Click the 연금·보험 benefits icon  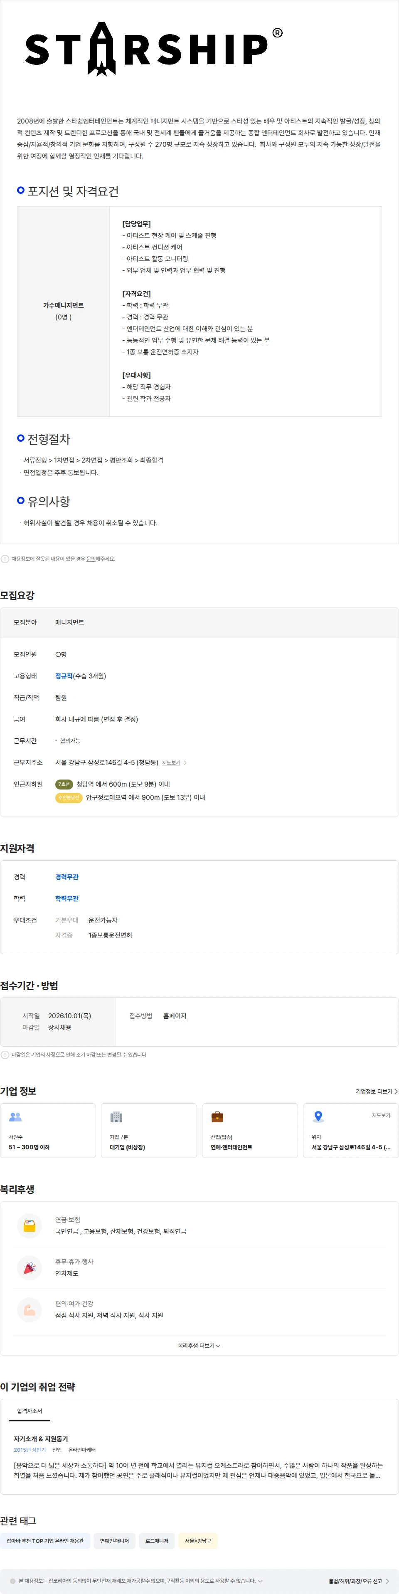click(29, 1226)
